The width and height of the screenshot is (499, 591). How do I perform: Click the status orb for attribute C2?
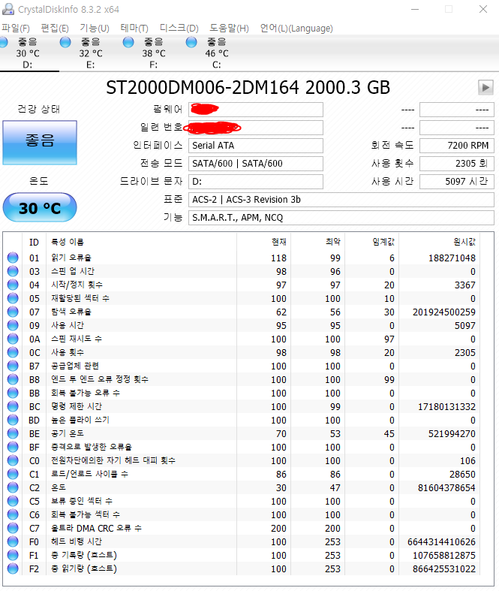pos(13,487)
